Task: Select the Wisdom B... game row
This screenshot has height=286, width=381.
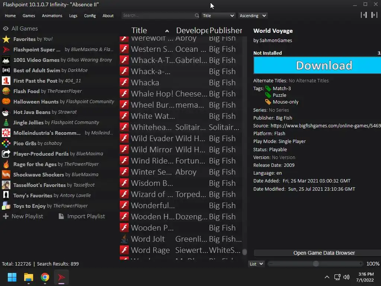Action: [x=180, y=183]
